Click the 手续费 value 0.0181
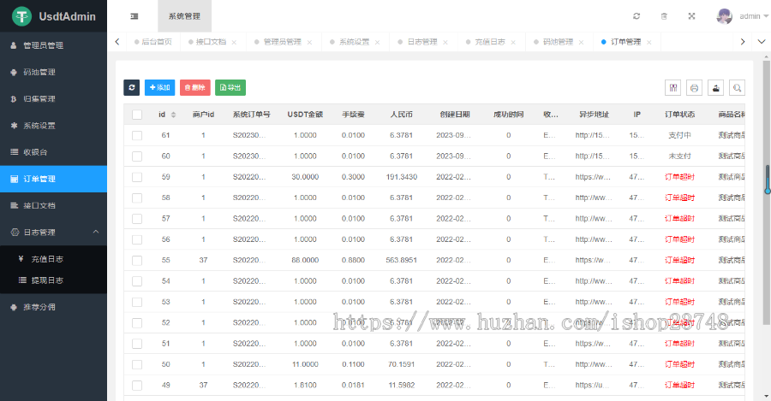 (353, 386)
